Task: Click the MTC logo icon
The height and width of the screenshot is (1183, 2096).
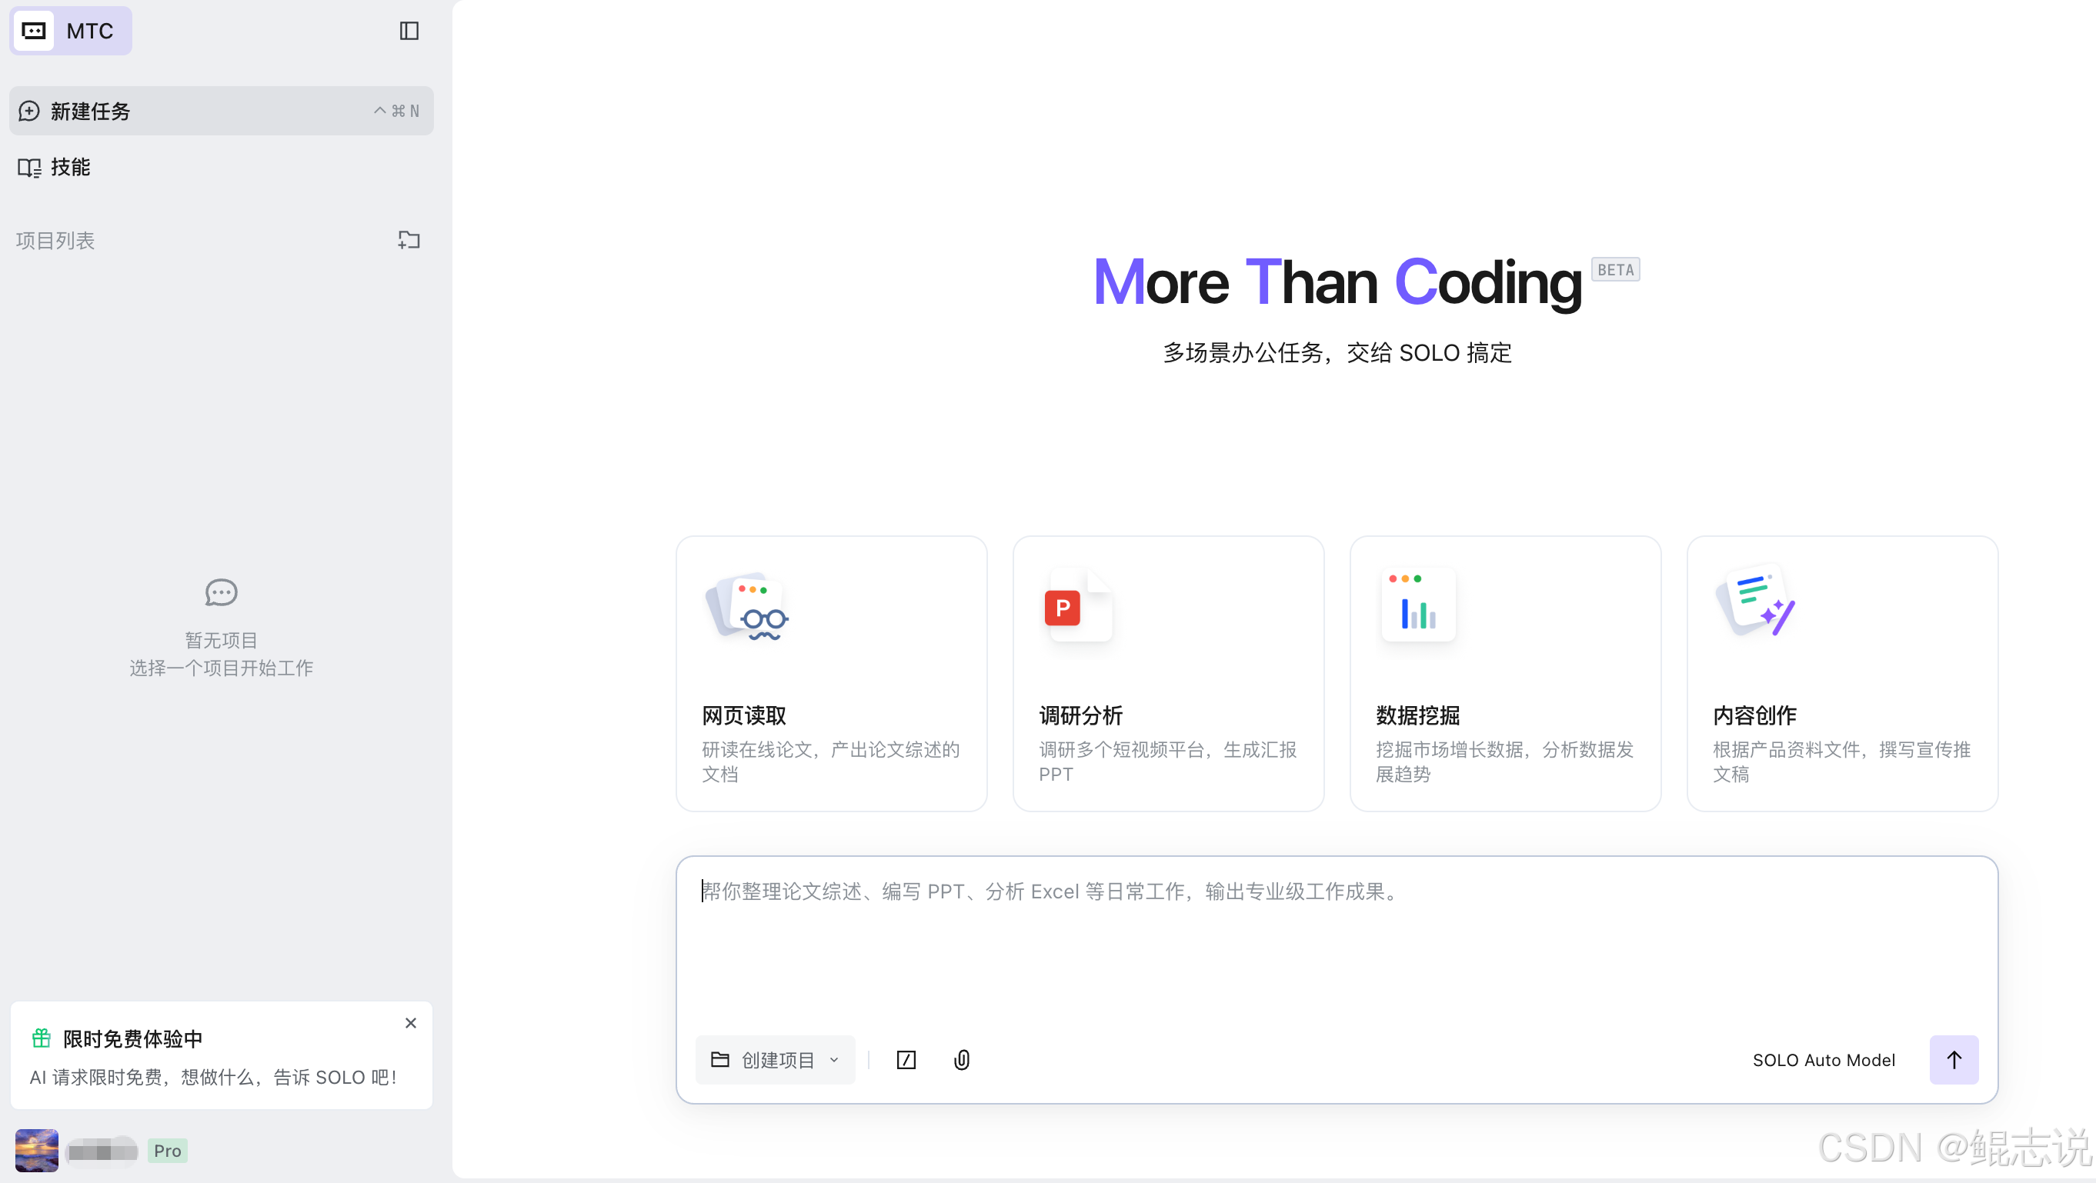Action: pos(34,30)
